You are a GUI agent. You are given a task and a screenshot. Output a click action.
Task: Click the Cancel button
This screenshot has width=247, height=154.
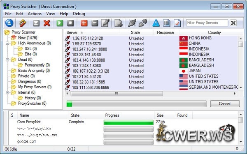click(x=225, y=104)
